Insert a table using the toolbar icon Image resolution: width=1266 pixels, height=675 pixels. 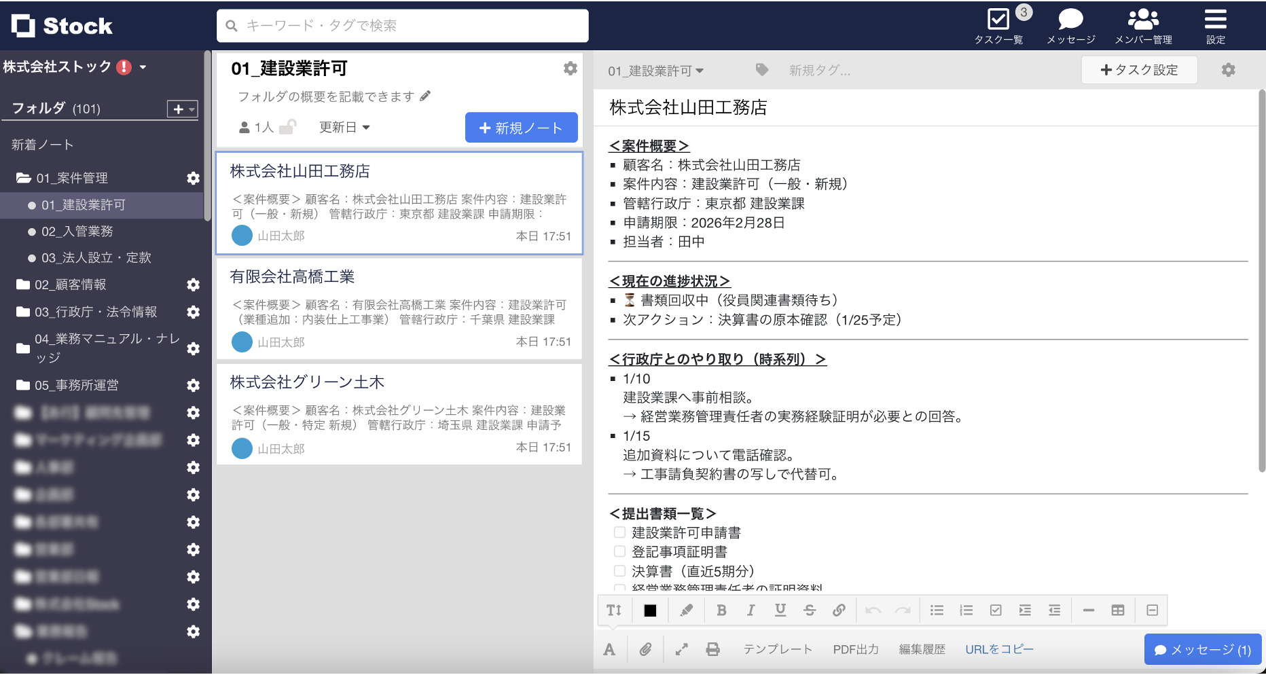[1119, 610]
